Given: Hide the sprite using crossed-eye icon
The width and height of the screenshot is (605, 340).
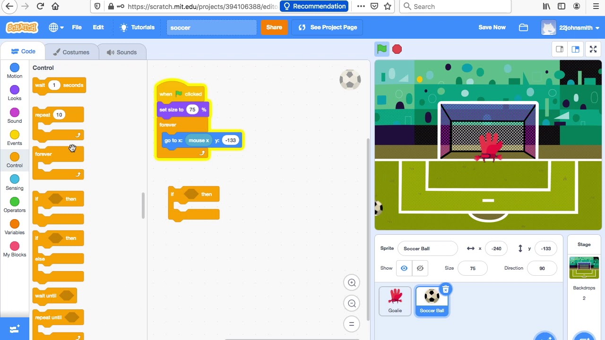Looking at the screenshot, I should (420, 268).
